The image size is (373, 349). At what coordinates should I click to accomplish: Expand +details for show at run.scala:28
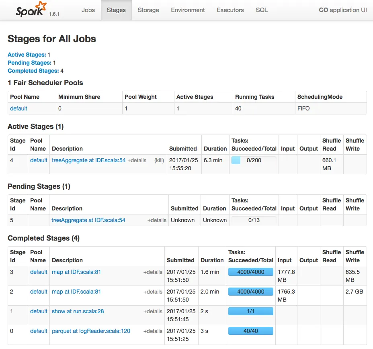pos(153,311)
